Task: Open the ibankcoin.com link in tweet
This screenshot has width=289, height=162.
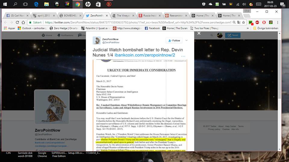Action: pos(144,55)
